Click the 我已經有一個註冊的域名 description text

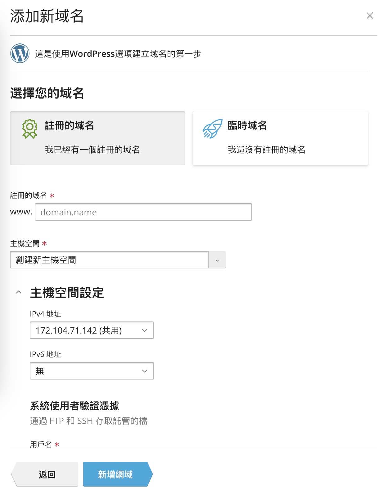[92, 150]
